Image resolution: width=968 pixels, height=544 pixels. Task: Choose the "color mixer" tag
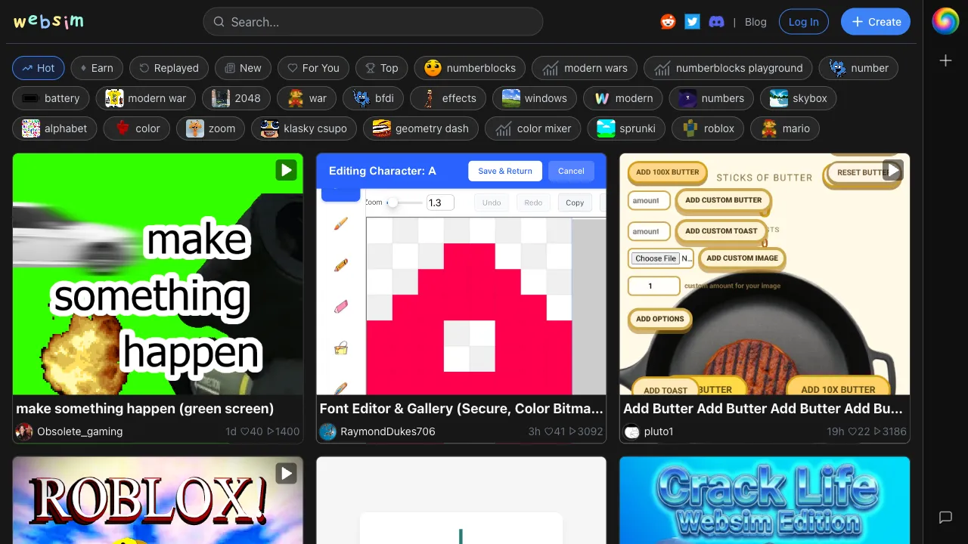tap(533, 128)
